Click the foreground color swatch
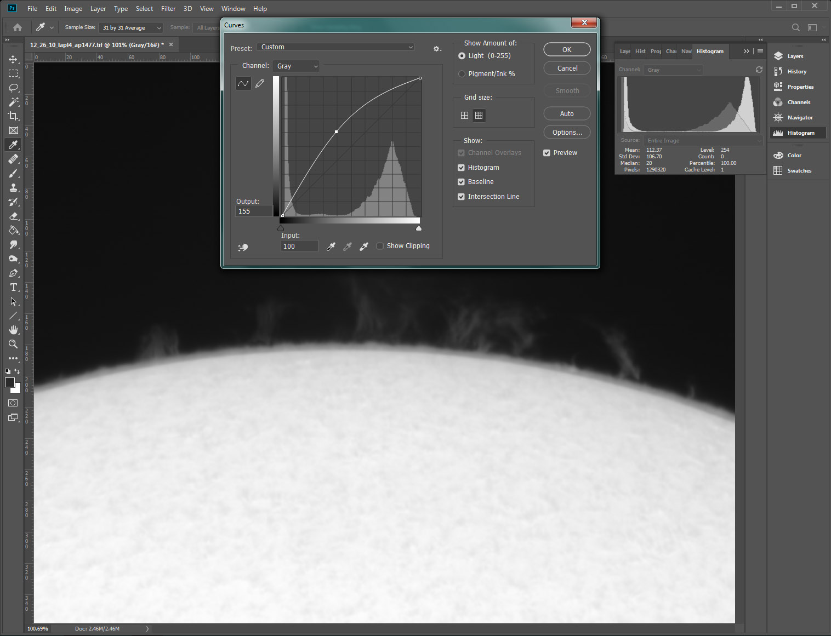The width and height of the screenshot is (831, 636). click(x=10, y=382)
